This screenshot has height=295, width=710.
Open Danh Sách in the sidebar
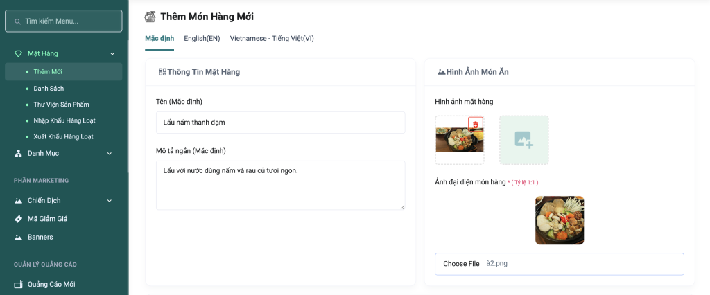coord(49,89)
